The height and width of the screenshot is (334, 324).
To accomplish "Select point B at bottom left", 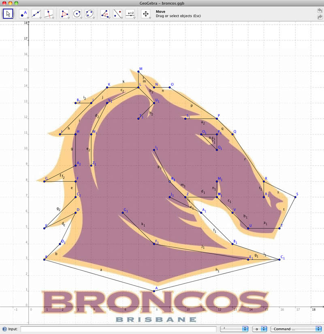I will [44, 260].
